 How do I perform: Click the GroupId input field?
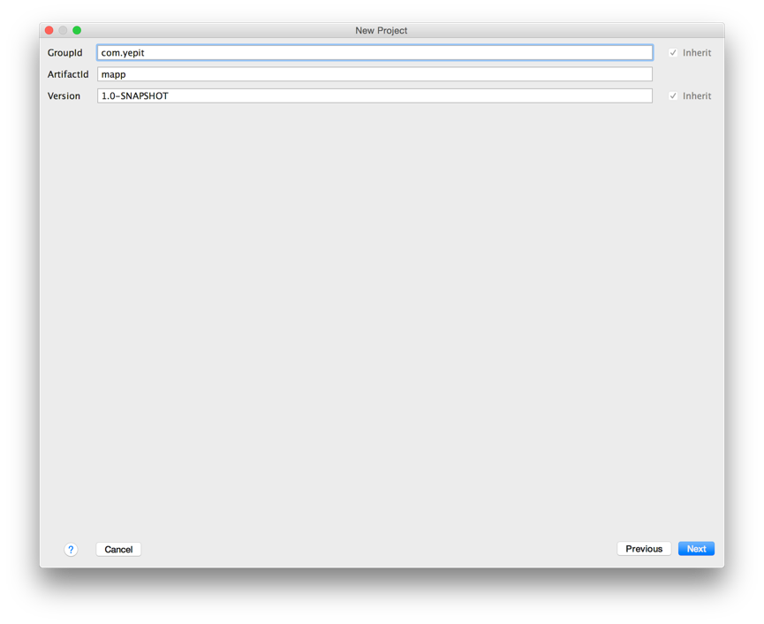(x=374, y=53)
